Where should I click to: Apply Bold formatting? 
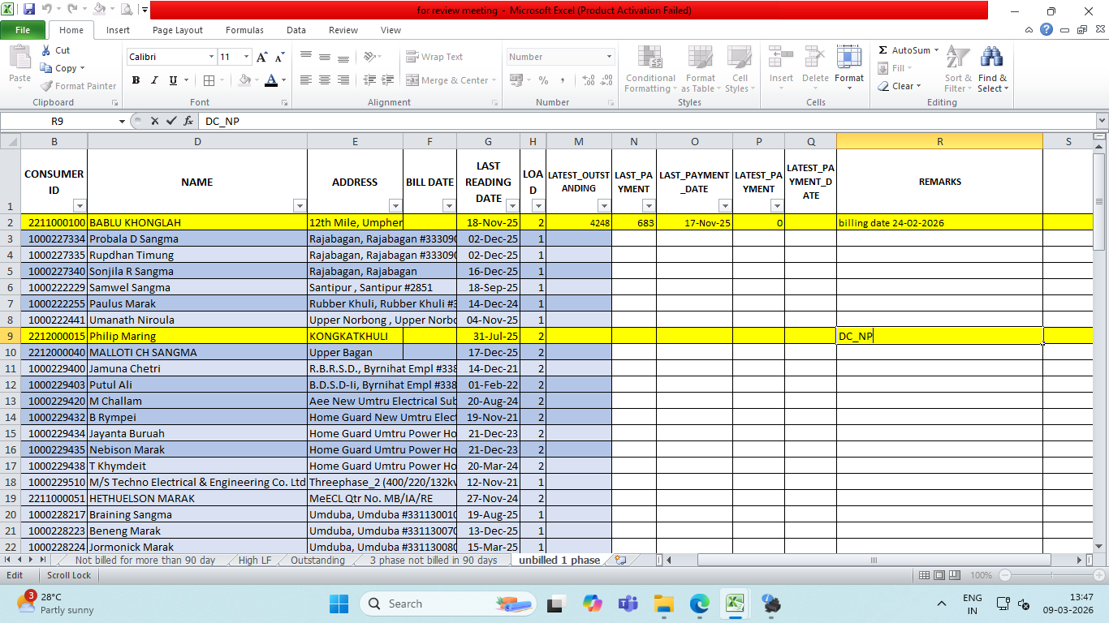click(136, 80)
